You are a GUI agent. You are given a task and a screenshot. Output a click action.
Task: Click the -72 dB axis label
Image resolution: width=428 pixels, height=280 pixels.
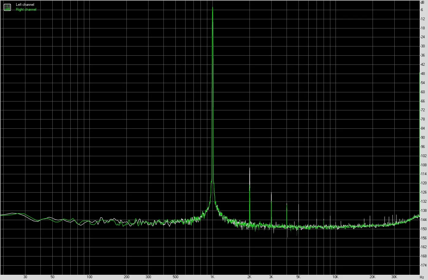(422, 110)
